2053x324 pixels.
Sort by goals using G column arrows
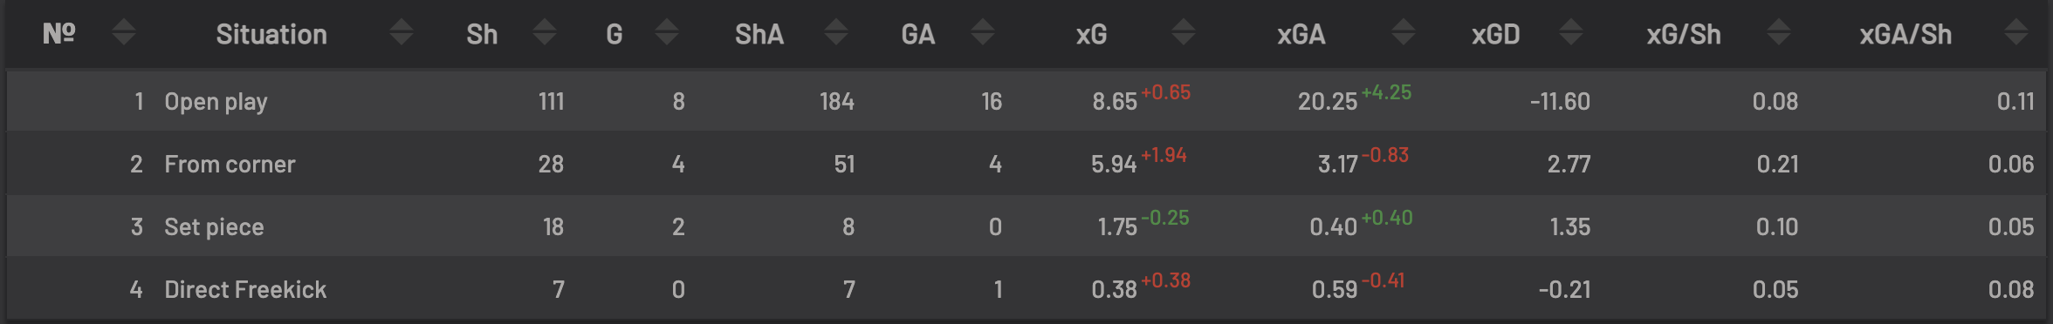point(667,33)
